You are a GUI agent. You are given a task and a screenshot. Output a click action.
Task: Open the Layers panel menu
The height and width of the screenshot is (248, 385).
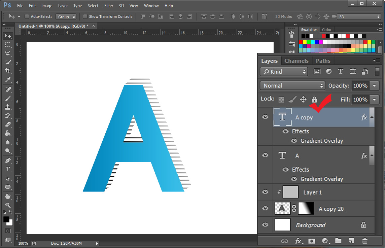[x=377, y=61]
